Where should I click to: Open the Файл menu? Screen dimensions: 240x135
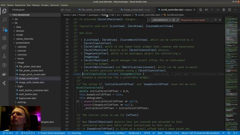tap(3, 5)
